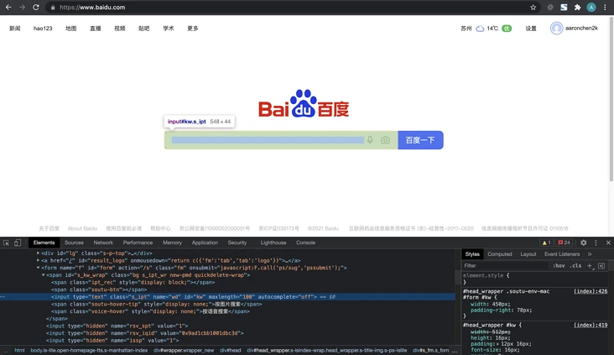Image resolution: width=614 pixels, height=355 pixels.
Task: Open the 地图 link
Action: (x=70, y=29)
